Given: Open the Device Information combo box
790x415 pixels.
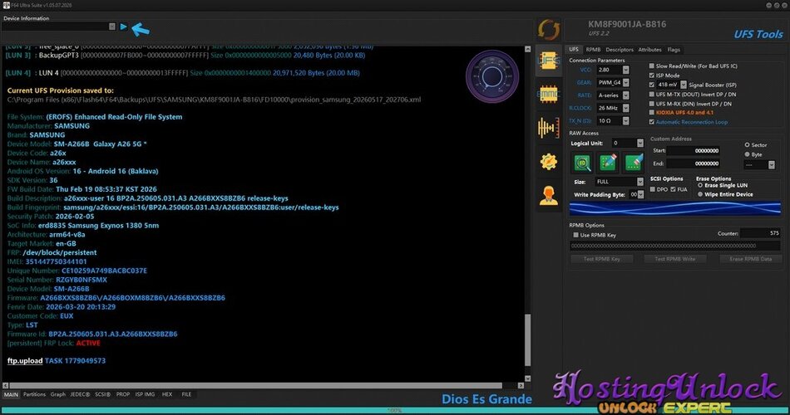Looking at the screenshot, I should point(59,27).
